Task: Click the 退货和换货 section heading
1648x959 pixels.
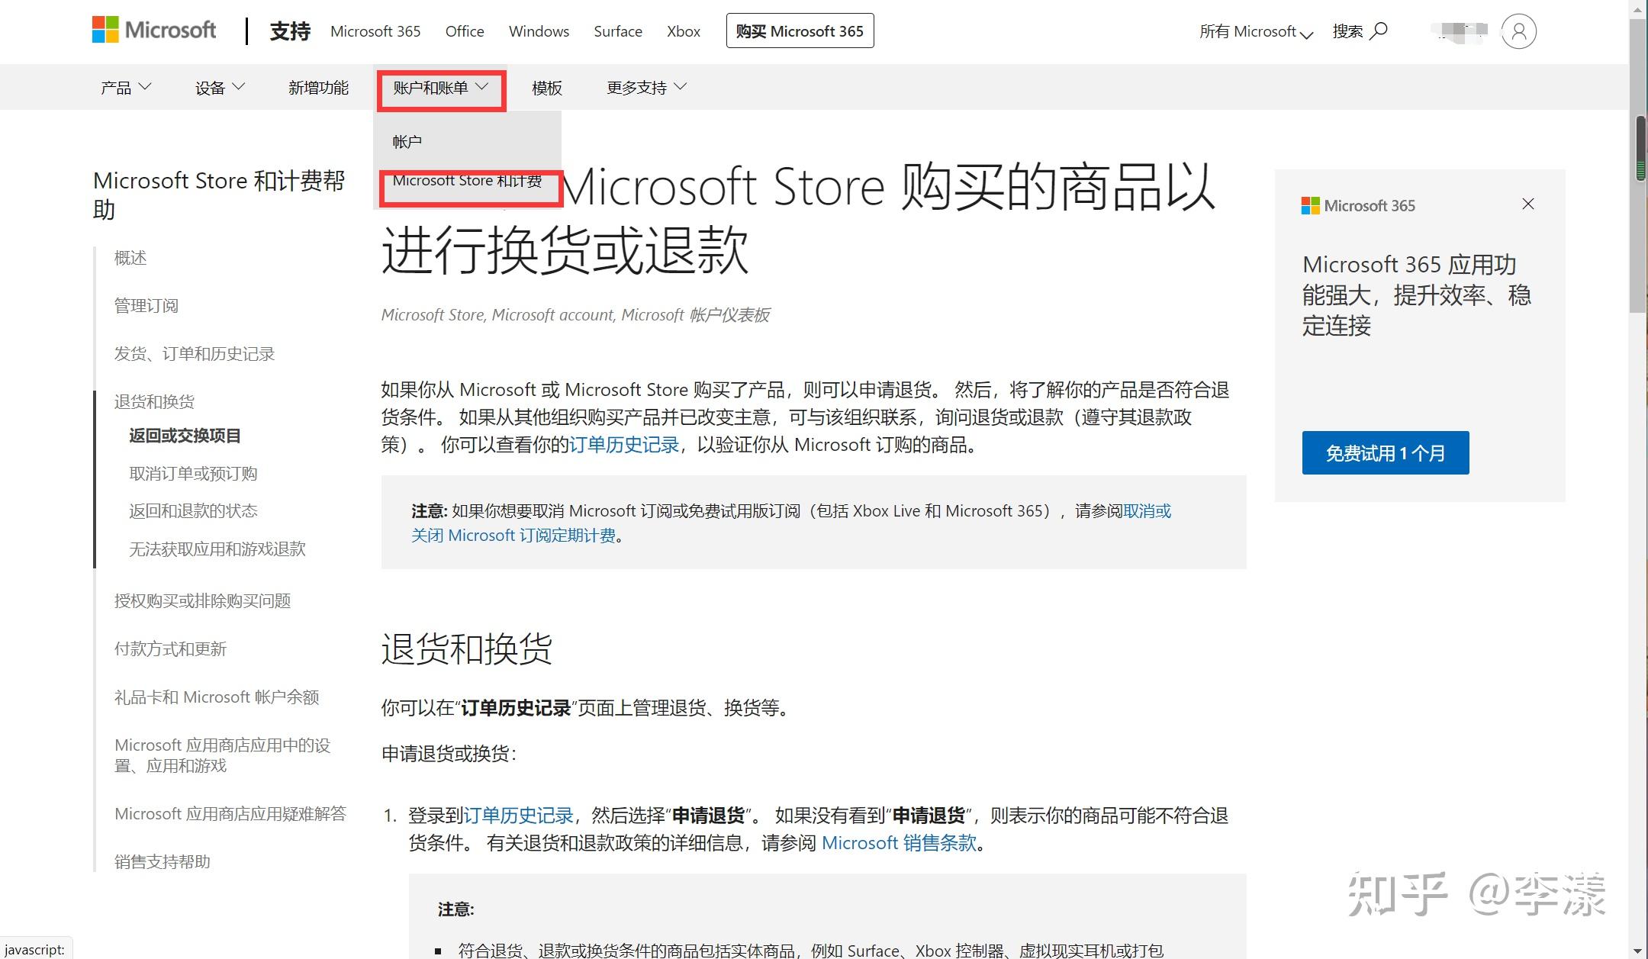Action: pos(467,649)
